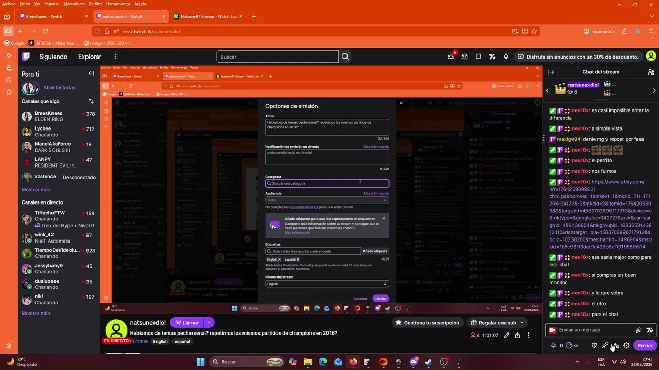Open Twitch sidebar settings gear at bottom left
Image resolution: width=659 pixels, height=370 pixels.
coord(9,346)
